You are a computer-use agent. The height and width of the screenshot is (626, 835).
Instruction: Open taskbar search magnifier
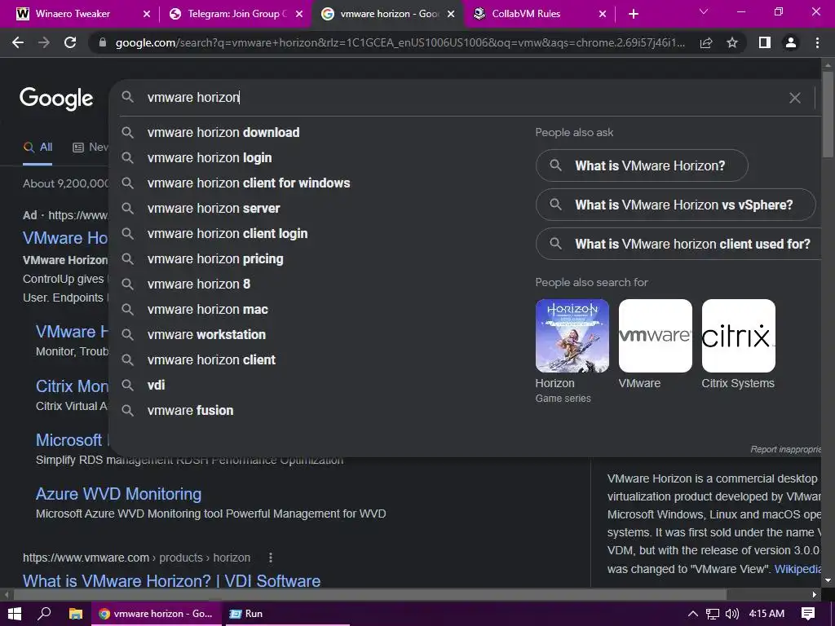point(45,613)
